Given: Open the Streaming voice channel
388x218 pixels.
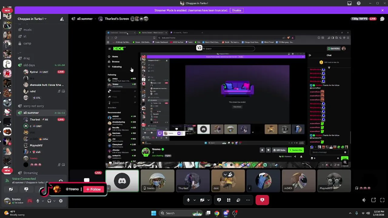Looking at the screenshot, I should pos(41,173).
